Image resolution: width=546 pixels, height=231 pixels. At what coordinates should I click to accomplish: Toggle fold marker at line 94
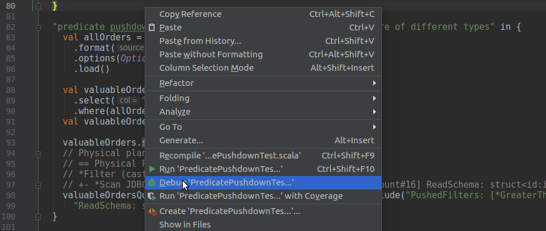pyautogui.click(x=38, y=154)
